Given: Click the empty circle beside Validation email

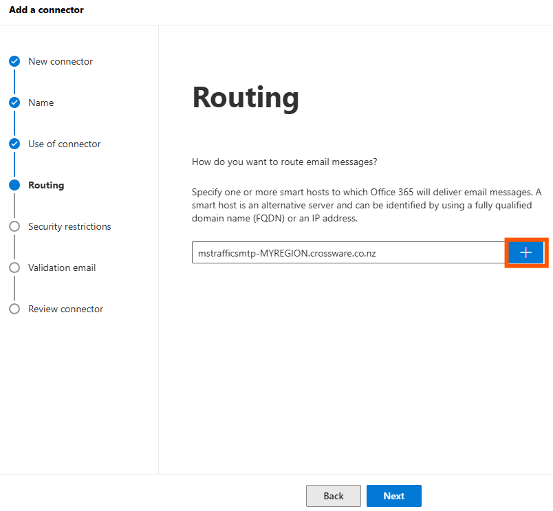Looking at the screenshot, I should (x=14, y=268).
